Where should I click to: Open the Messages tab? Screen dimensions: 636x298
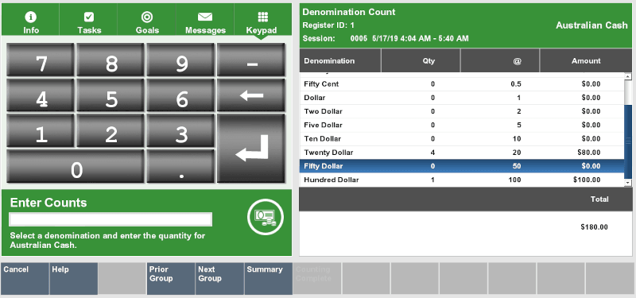tap(205, 20)
